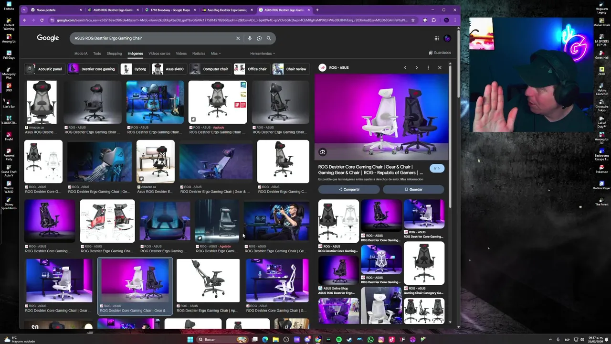Open File Explorer from the taskbar
Image resolution: width=611 pixels, height=344 pixels.
(276, 340)
